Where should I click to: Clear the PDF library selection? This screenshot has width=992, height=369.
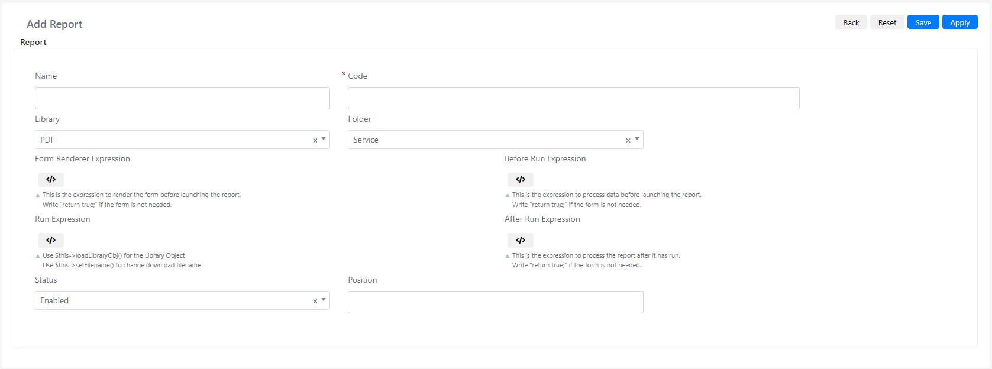(315, 140)
